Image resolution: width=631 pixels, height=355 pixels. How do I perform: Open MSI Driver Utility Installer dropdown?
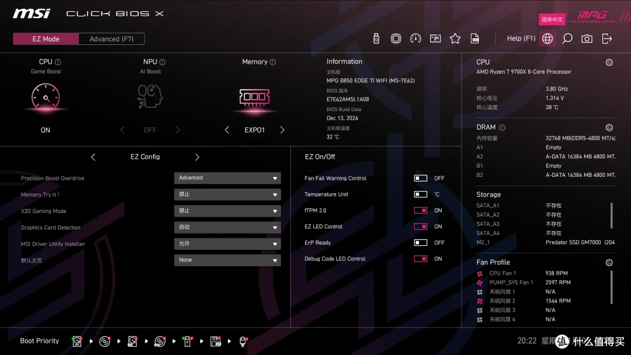tap(227, 243)
